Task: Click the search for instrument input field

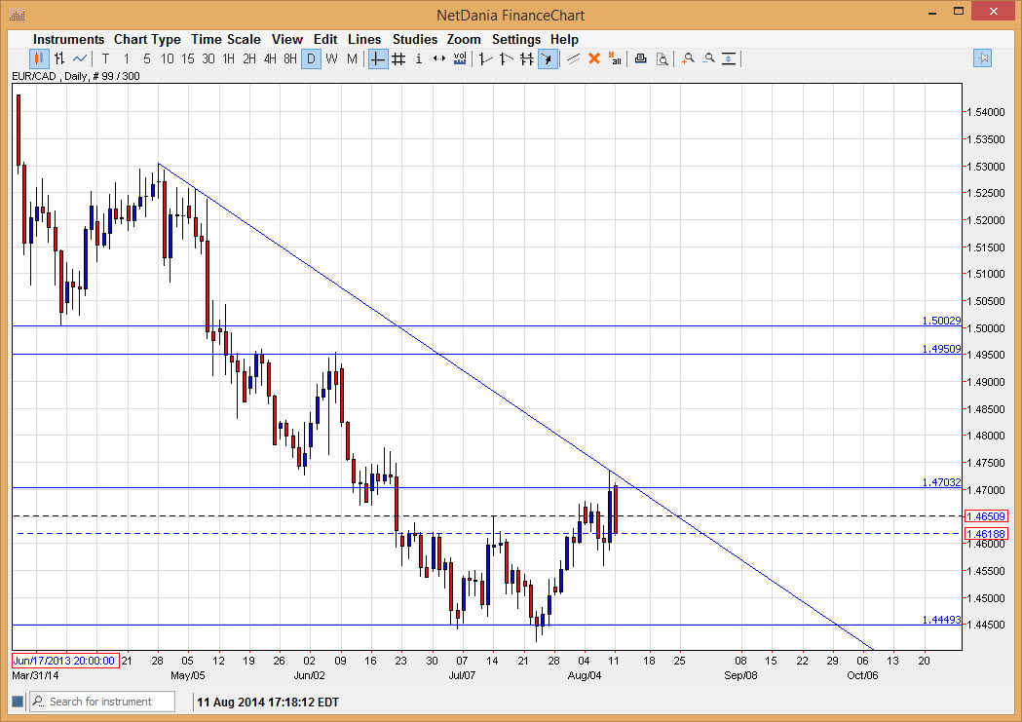Action: click(x=101, y=701)
